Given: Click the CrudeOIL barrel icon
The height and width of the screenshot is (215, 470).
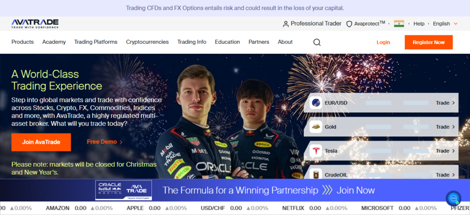Looking at the screenshot, I should click(x=316, y=174).
